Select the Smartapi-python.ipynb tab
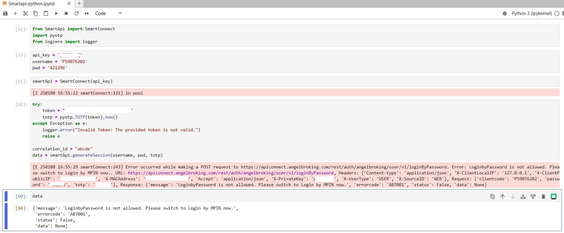Screen dimensions: 564x233 32,4
